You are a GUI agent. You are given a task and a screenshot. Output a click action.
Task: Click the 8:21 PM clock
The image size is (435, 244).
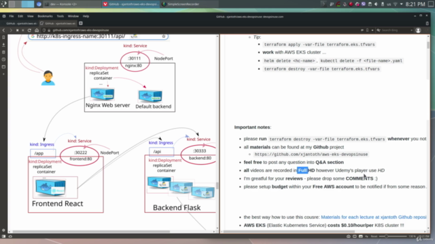pyautogui.click(x=415, y=4)
